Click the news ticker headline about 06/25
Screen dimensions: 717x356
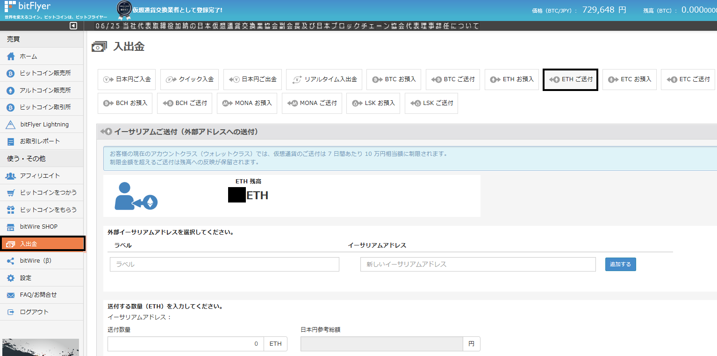pyautogui.click(x=287, y=26)
